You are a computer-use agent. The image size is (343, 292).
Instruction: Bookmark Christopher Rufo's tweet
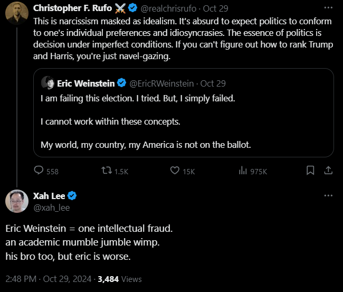tap(310, 171)
